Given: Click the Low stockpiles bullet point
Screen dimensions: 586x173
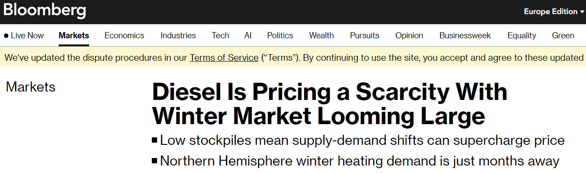Looking at the screenshot, I should [358, 140].
